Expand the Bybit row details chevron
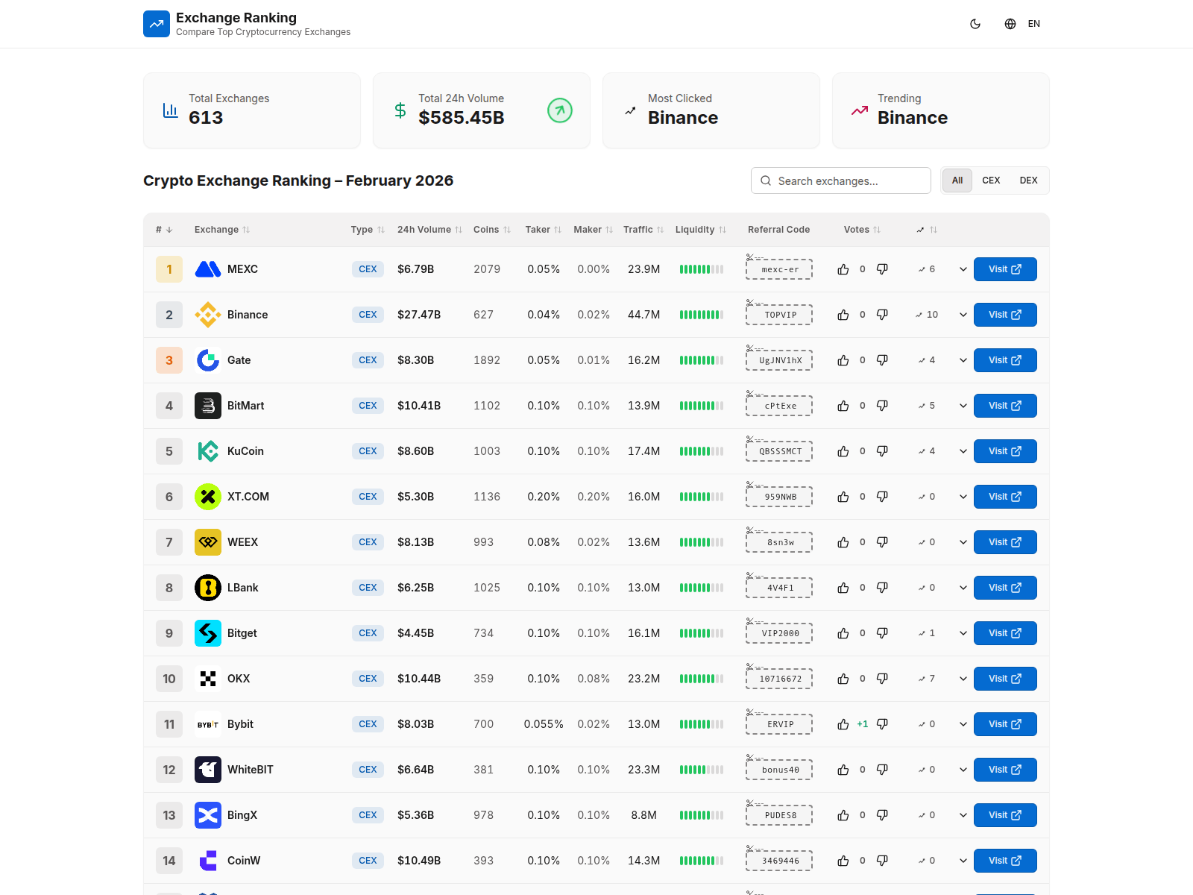This screenshot has width=1193, height=895. (x=963, y=724)
